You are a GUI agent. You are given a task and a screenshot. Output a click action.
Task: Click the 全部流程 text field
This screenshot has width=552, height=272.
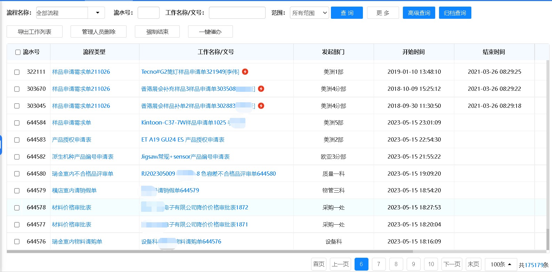click(62, 13)
